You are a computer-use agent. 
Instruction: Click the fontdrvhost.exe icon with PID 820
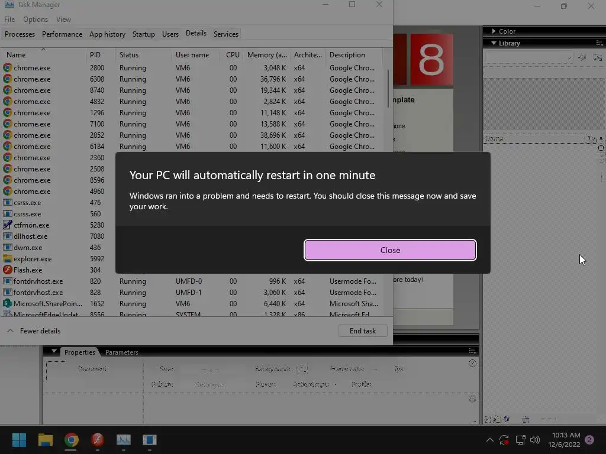point(7,281)
